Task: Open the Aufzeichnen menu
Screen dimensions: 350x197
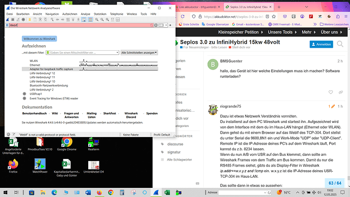Action: click(x=69, y=14)
